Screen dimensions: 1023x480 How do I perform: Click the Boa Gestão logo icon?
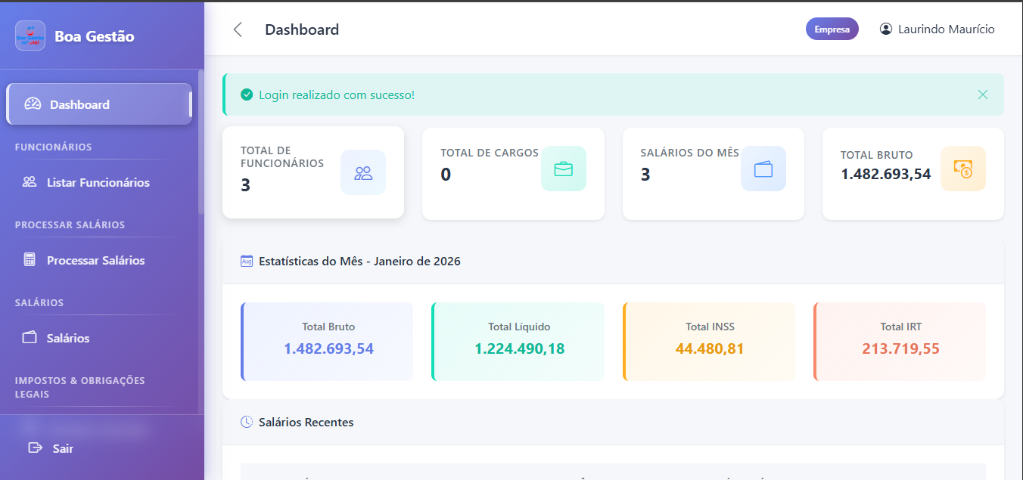point(30,36)
